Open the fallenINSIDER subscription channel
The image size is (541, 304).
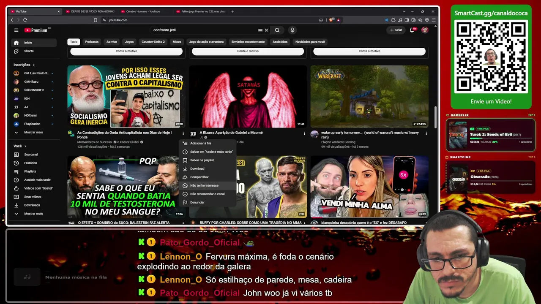coord(34,90)
